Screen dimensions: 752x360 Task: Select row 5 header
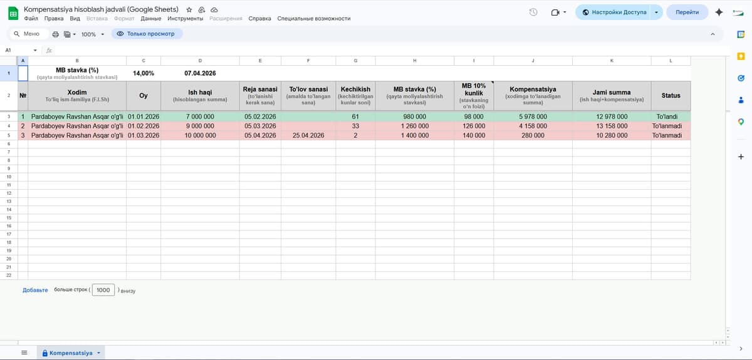pos(9,135)
